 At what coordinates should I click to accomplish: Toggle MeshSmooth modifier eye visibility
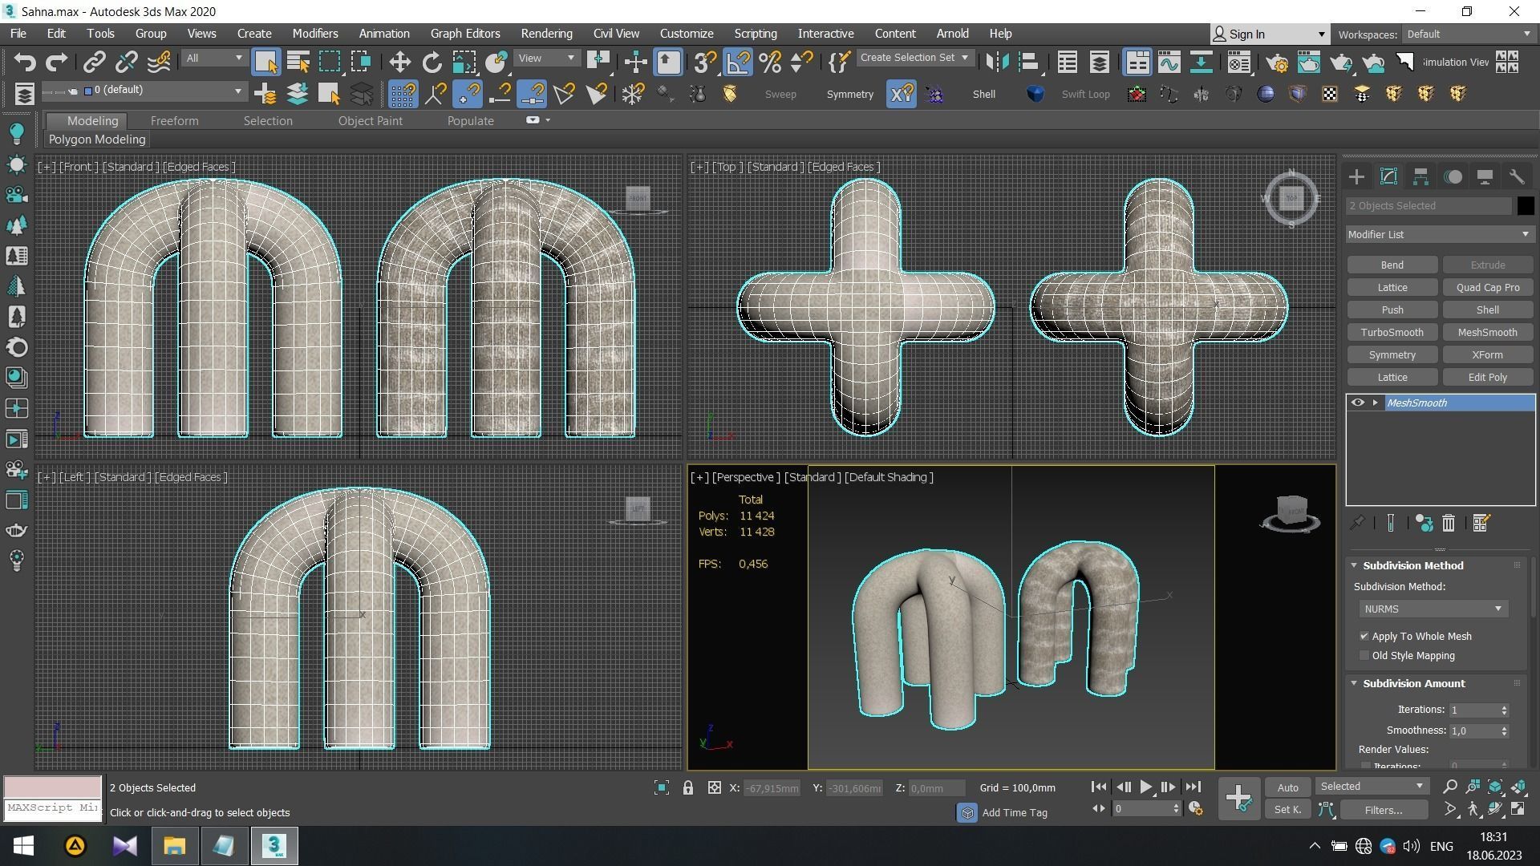point(1357,403)
